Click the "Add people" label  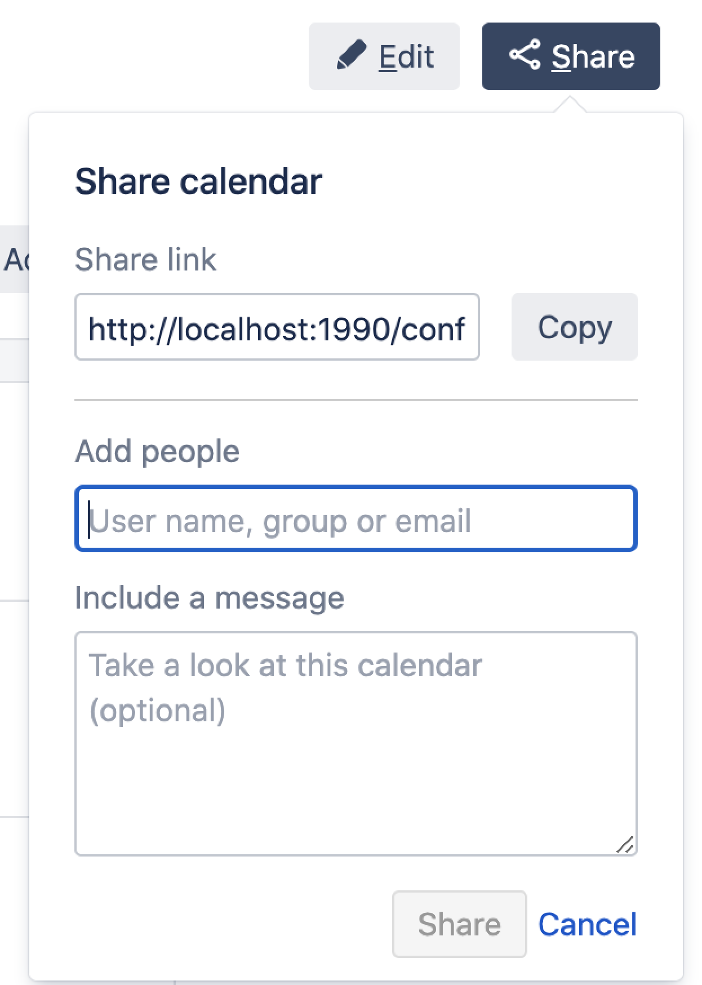click(x=157, y=451)
